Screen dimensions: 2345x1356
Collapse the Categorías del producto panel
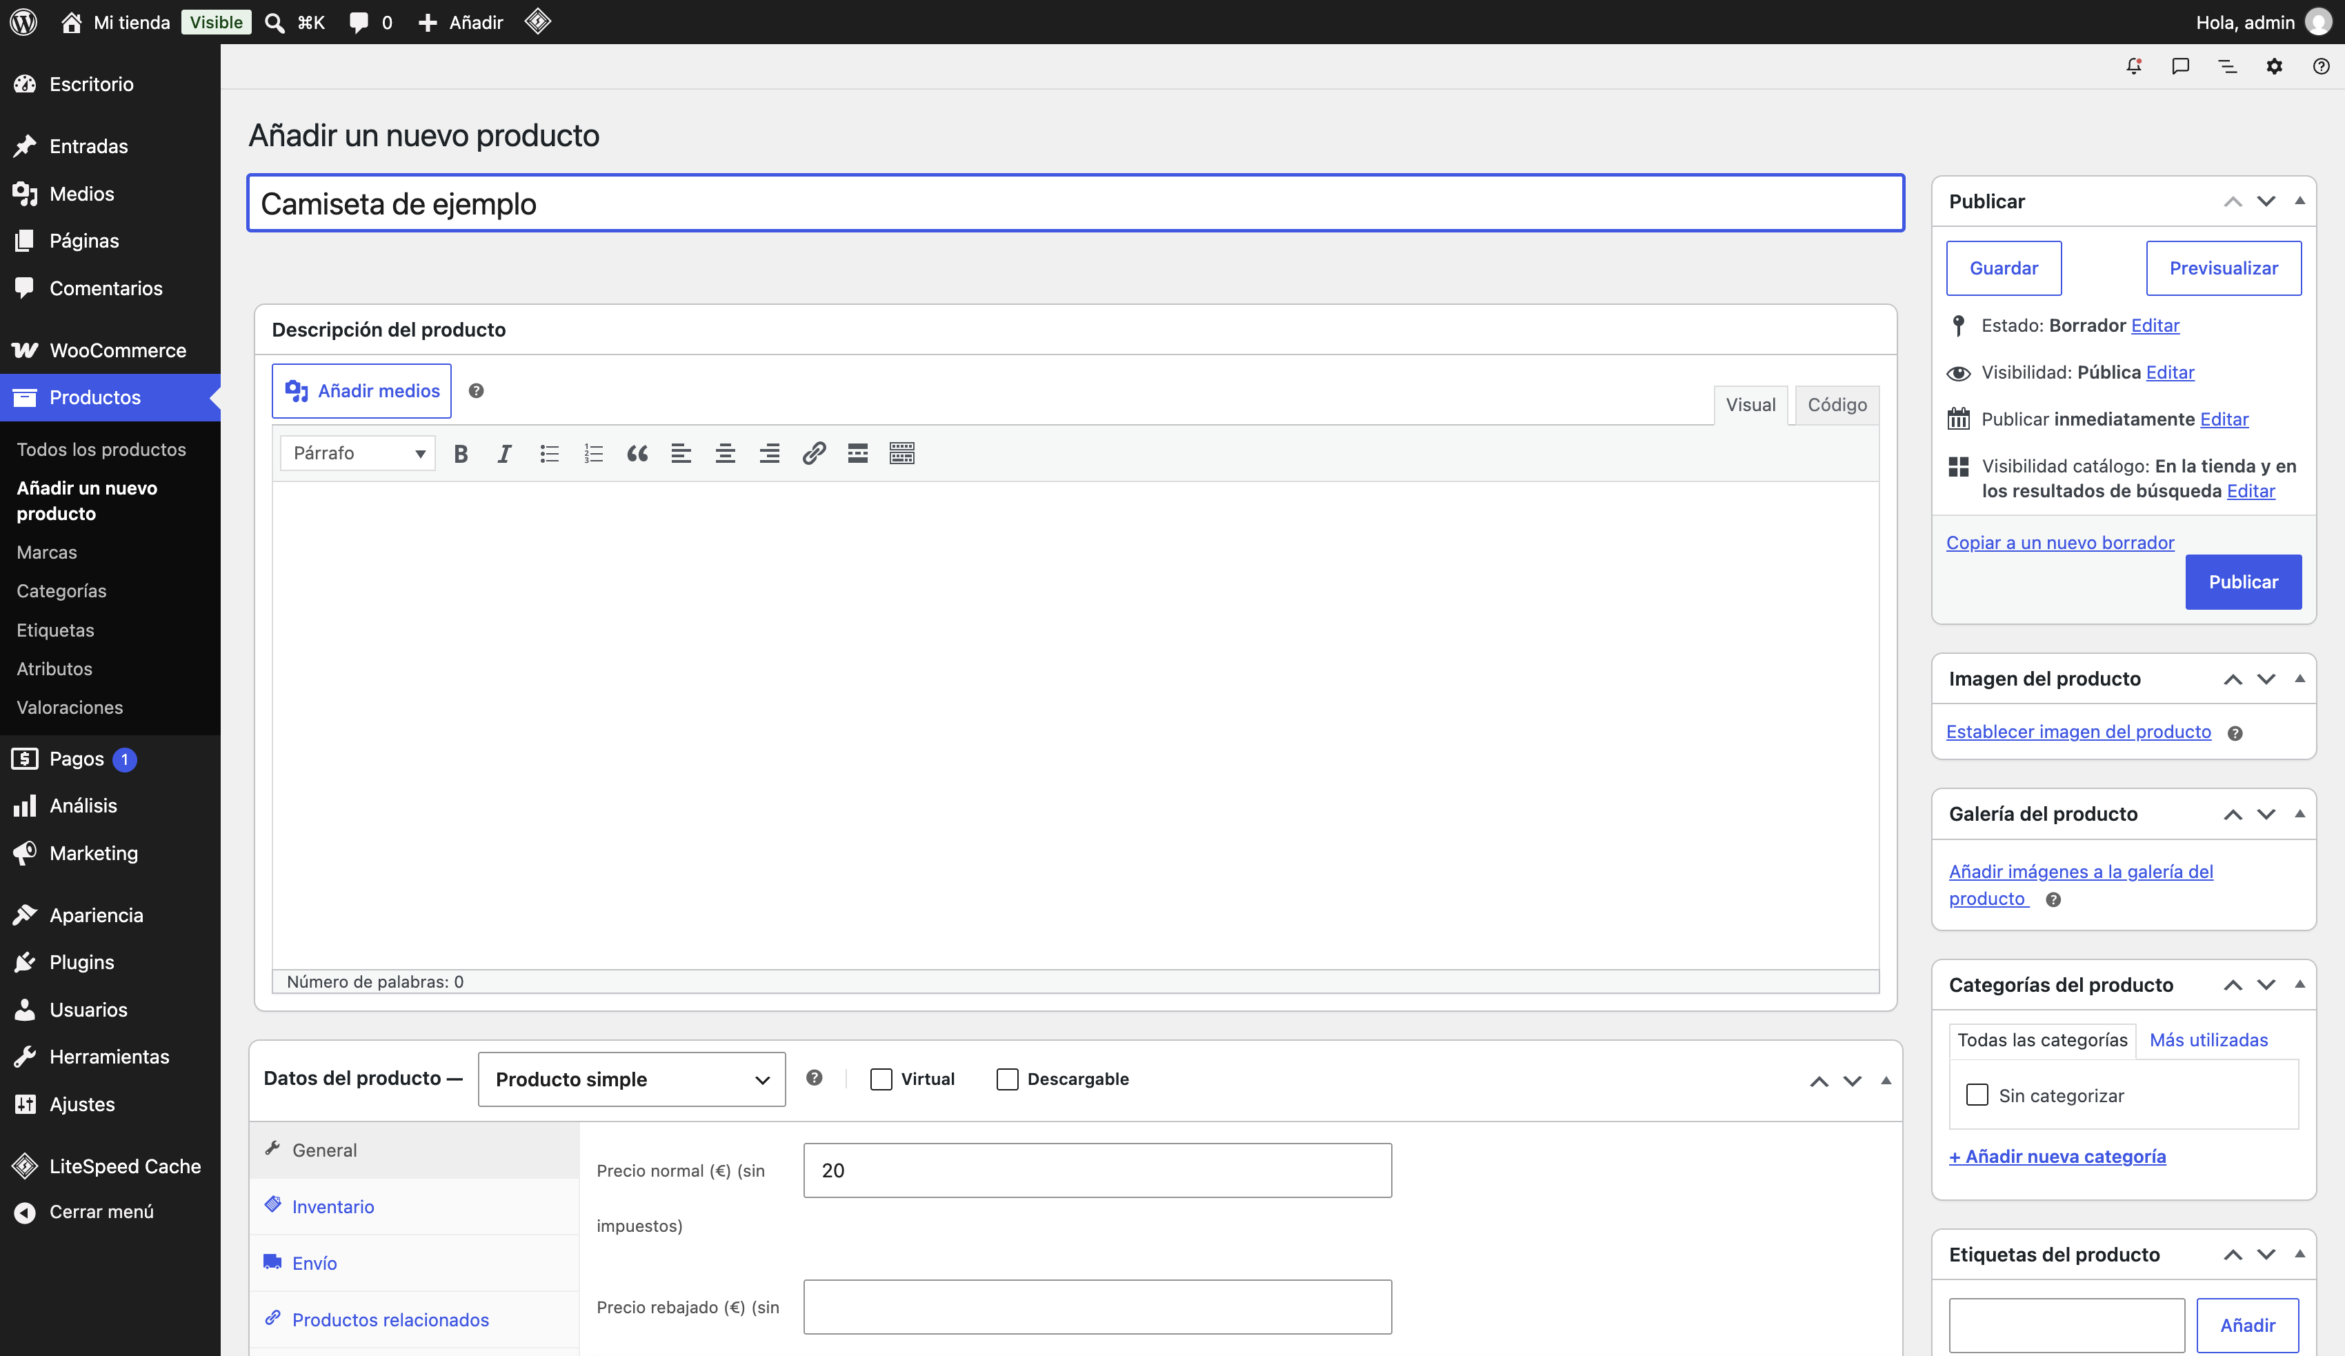[2299, 985]
